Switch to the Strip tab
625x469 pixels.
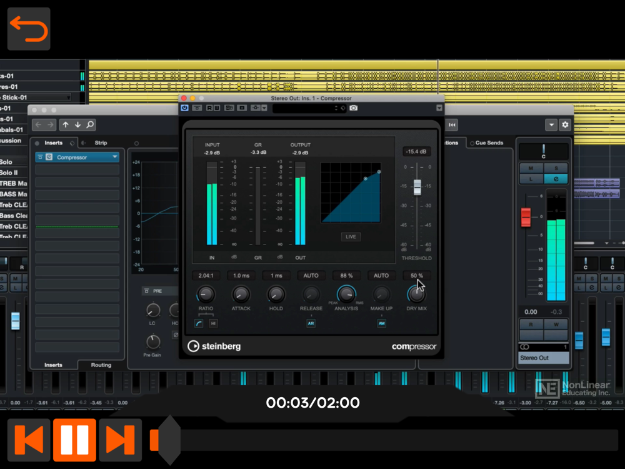101,143
